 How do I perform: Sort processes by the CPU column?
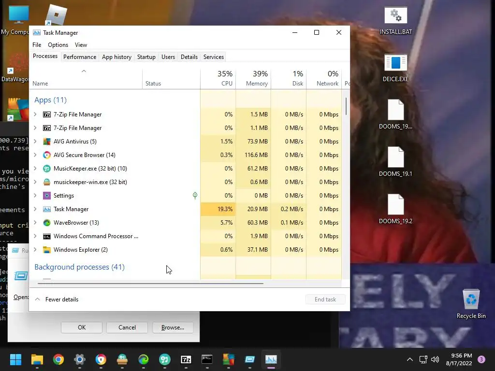coord(218,78)
